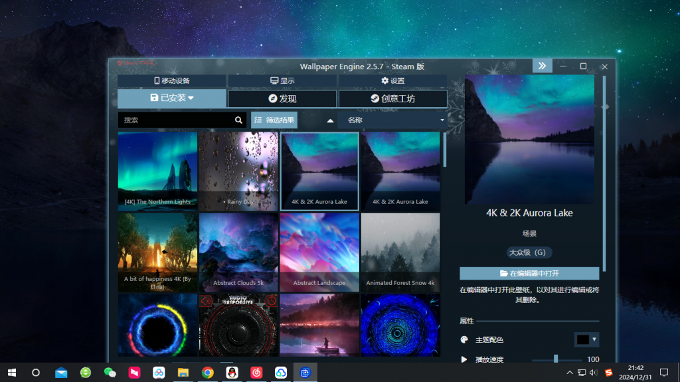Open the notification center icon
Image resolution: width=680 pixels, height=382 pixels.
tap(664, 373)
